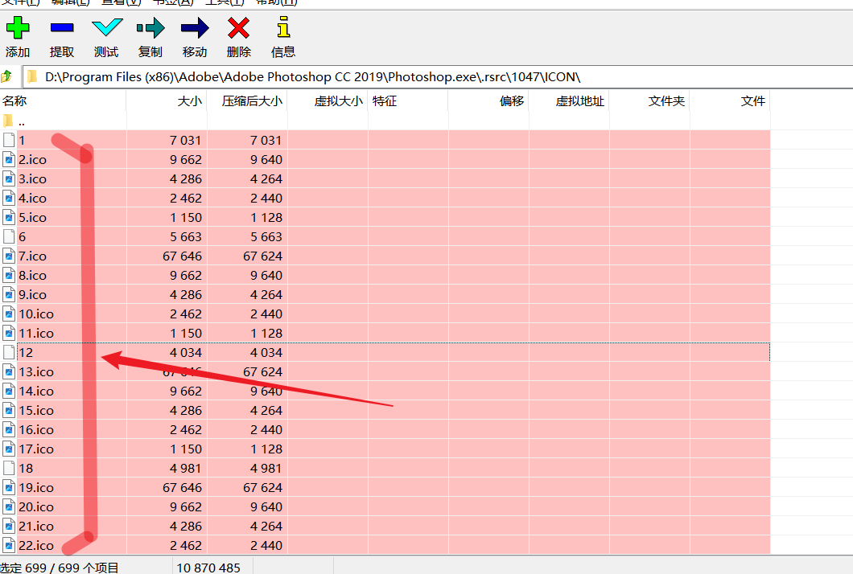Select the 22.ico file row
This screenshot has width=853, height=574.
tap(36, 545)
